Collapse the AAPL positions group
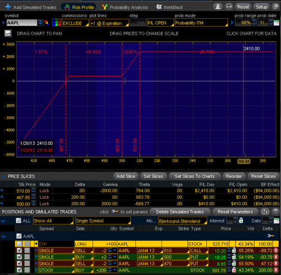Viewport: 281px width, 275px height. (x=3, y=237)
